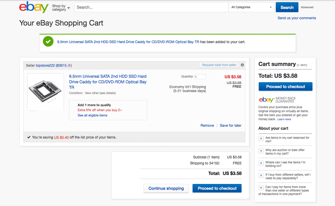Click Proceed to checkout in Cart summary
Screen dimensions: 335x206
tap(286, 87)
